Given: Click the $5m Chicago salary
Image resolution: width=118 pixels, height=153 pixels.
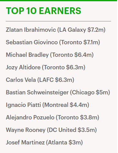Looking at the screenshot, I should click(x=102, y=92).
